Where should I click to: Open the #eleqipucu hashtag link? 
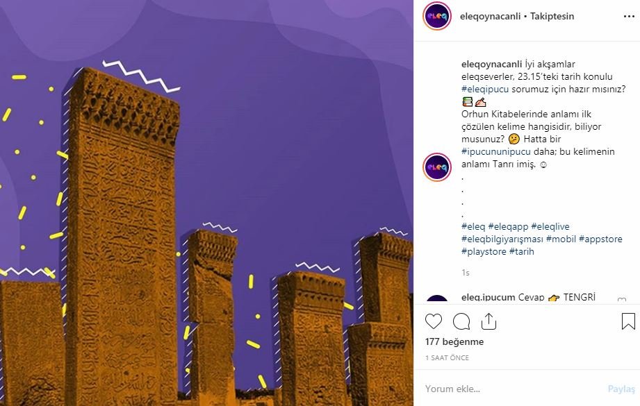(485, 89)
